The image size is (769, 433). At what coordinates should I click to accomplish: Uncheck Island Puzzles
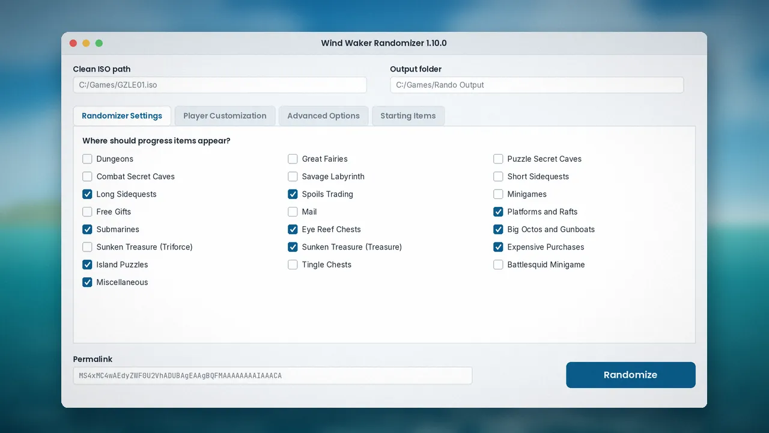[x=87, y=265]
